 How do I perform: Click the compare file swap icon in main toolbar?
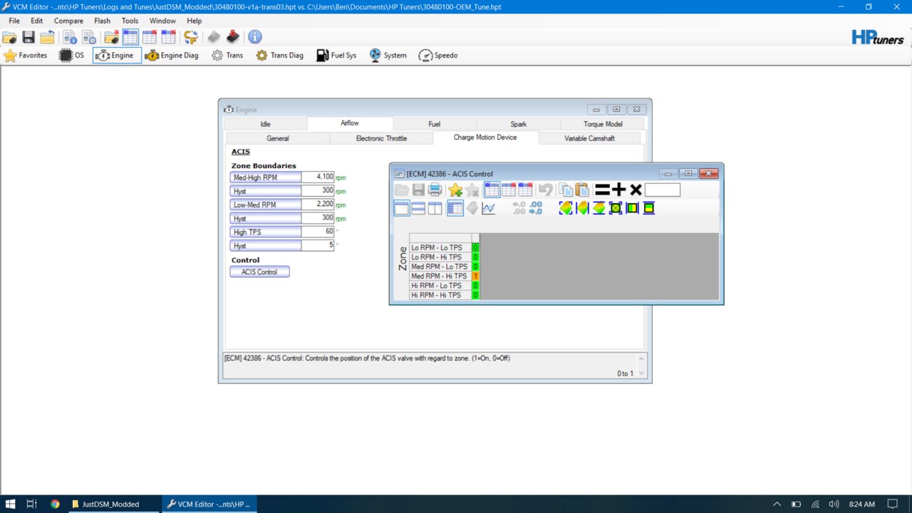click(x=190, y=37)
